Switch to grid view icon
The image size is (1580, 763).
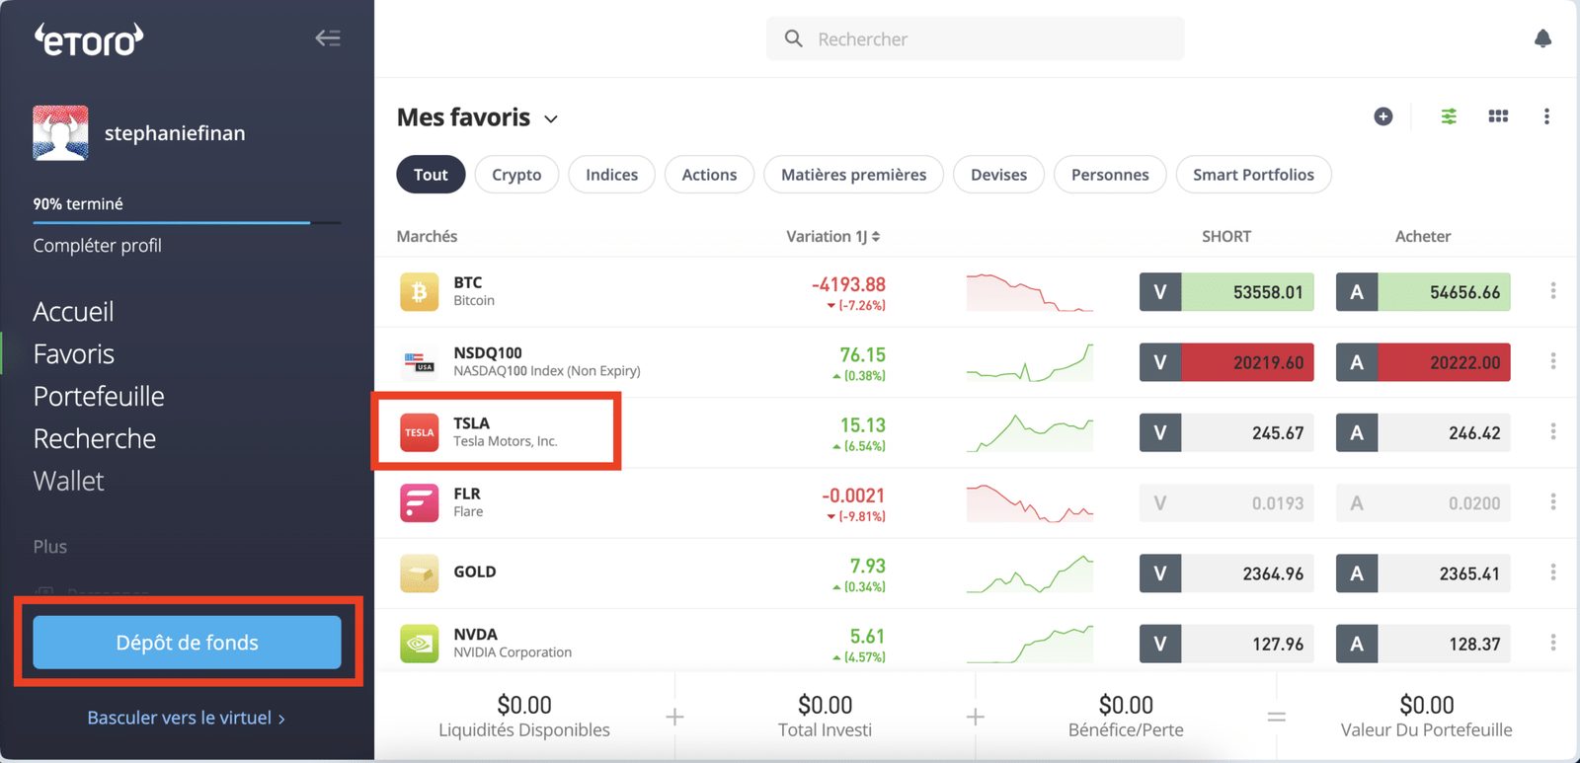click(x=1498, y=116)
